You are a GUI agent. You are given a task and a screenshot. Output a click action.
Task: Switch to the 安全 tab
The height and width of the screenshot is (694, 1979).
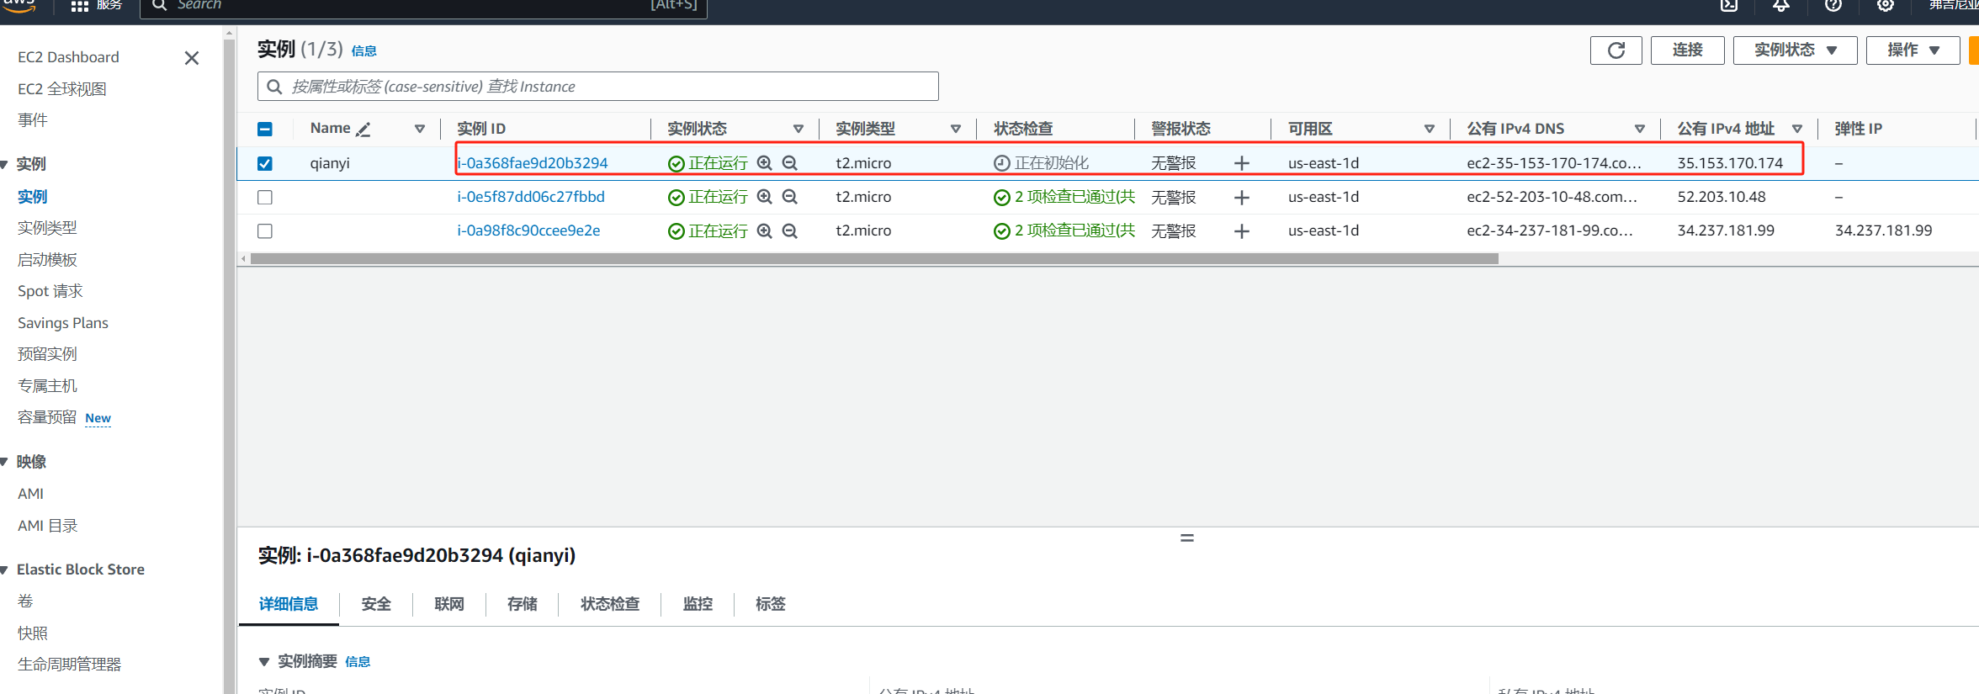point(376,604)
